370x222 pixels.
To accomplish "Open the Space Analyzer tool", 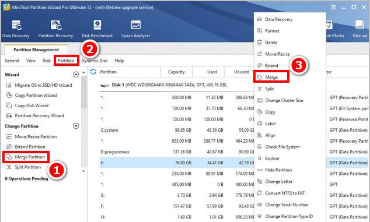I will click(x=135, y=29).
